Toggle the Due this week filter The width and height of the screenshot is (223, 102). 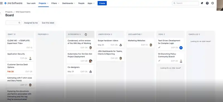pyautogui.click(x=48, y=23)
